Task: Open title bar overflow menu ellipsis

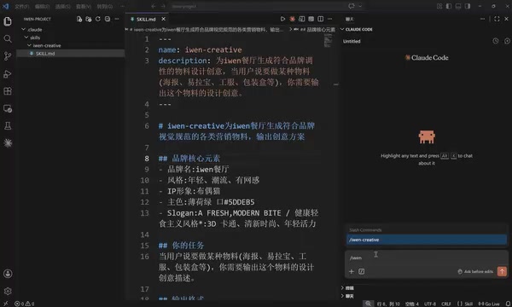Action: (x=122, y=6)
